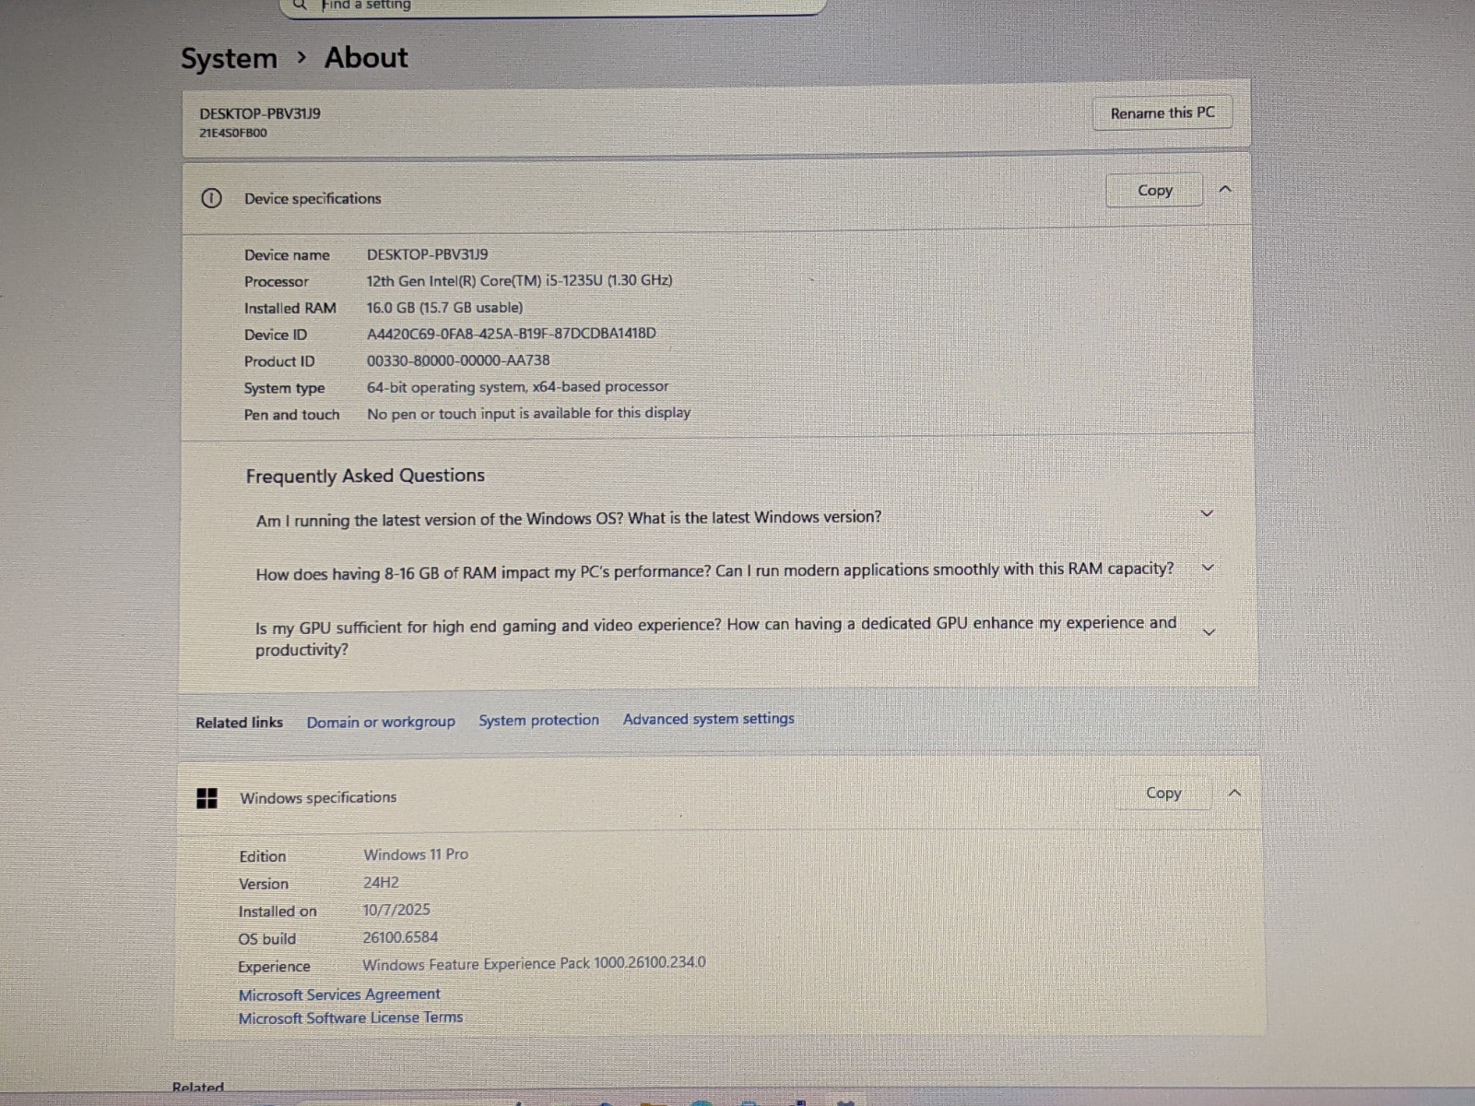
Task: Select the Pen and touch value text
Action: coord(528,413)
